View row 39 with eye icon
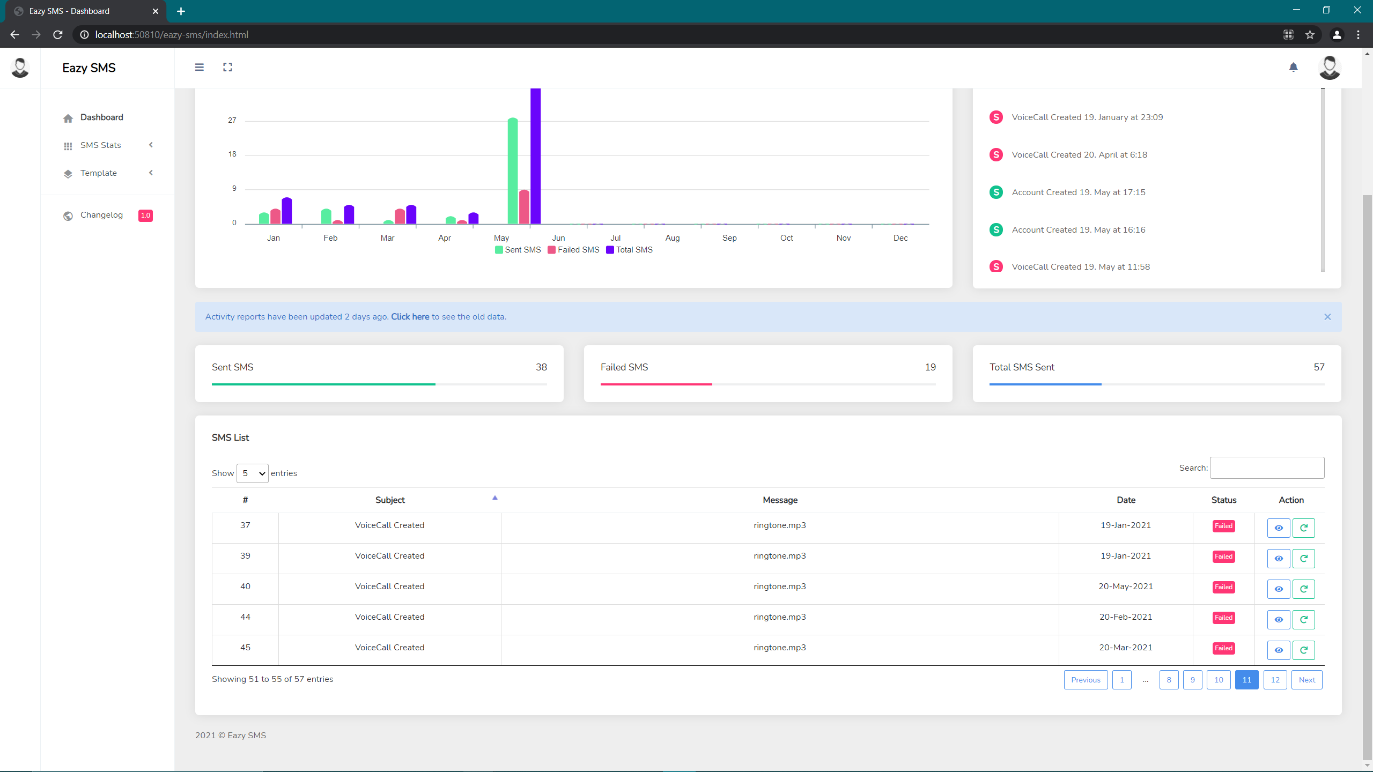This screenshot has width=1373, height=772. coord(1279,558)
